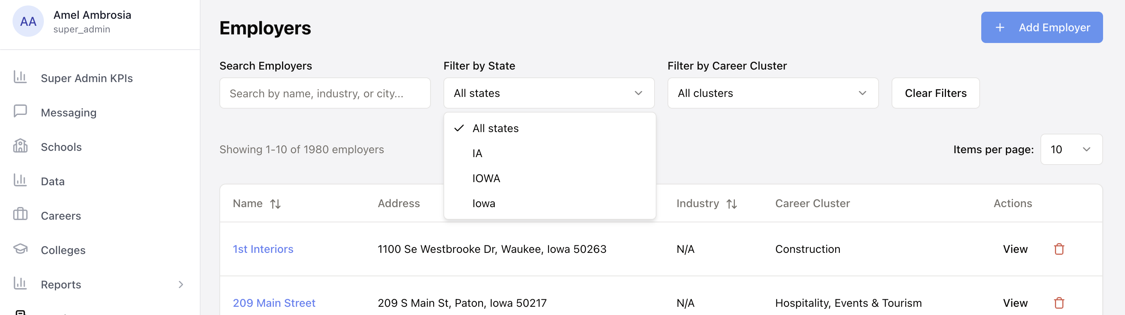
Task: Open Messaging via its speech bubble icon
Action: pos(20,111)
